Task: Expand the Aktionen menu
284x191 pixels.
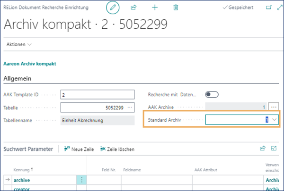Action: [x=19, y=44]
